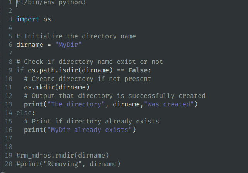Click line number 17 in the gutter
The width and height of the screenshot is (248, 173).
coord(8,138)
